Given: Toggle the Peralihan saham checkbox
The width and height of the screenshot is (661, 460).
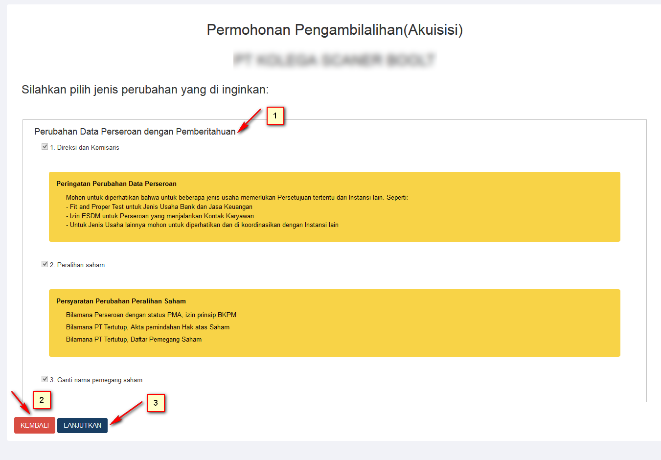Looking at the screenshot, I should click(45, 264).
